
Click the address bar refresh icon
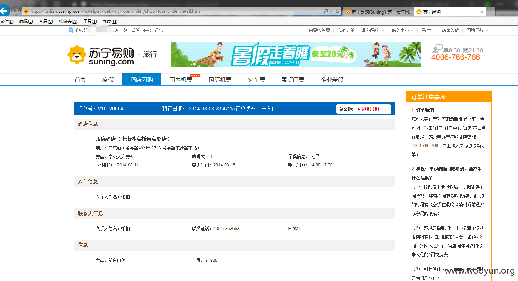pyautogui.click(x=337, y=11)
